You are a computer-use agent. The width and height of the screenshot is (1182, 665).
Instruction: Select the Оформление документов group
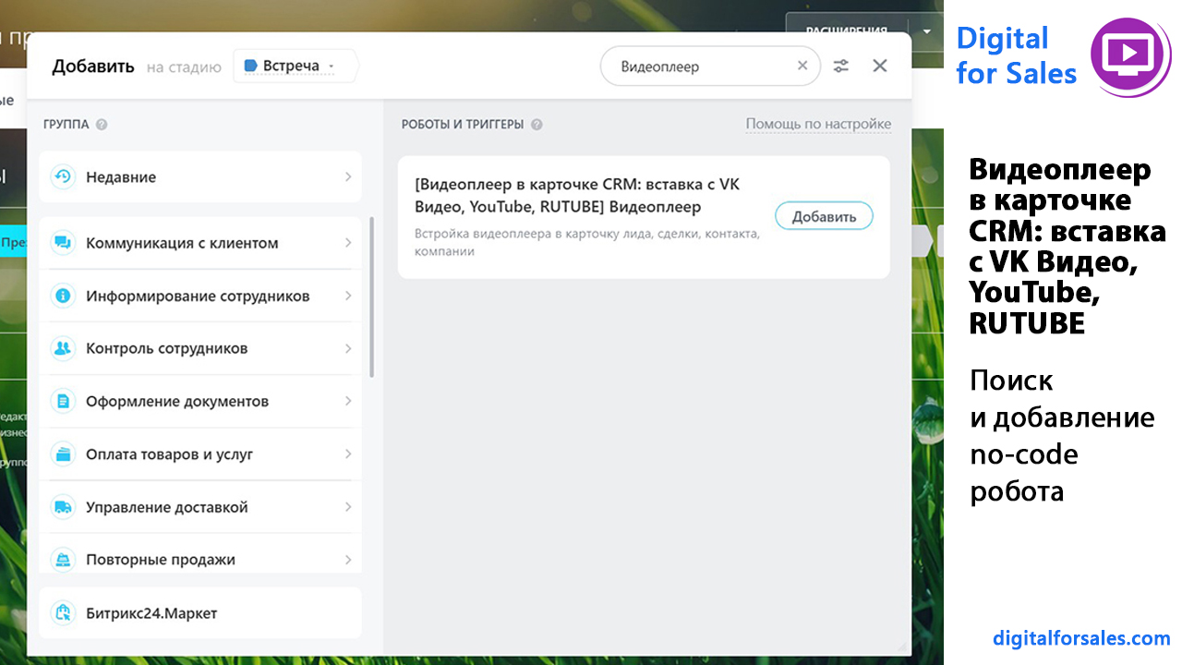point(177,402)
